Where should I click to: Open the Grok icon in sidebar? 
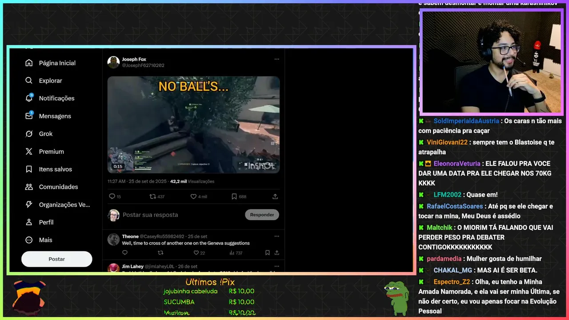pos(29,134)
